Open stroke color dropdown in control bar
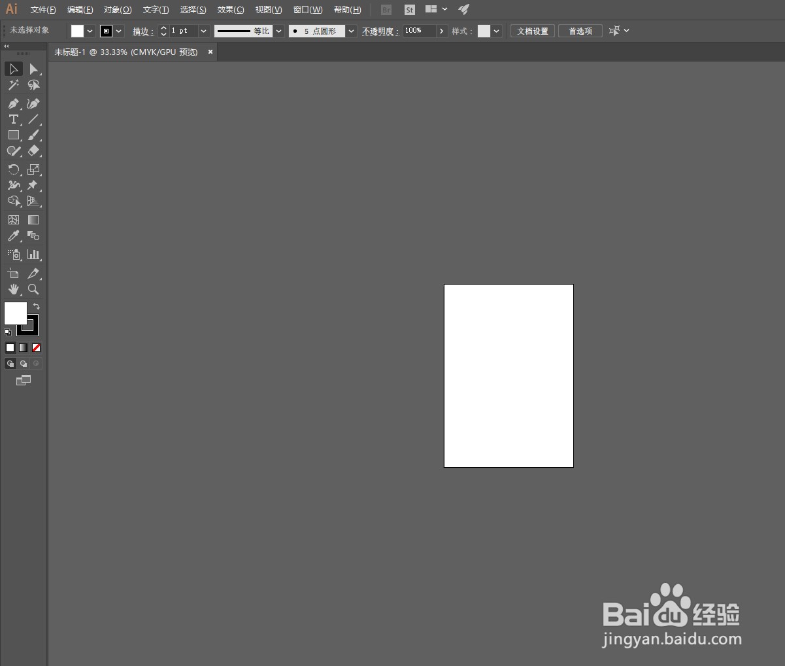 point(119,31)
